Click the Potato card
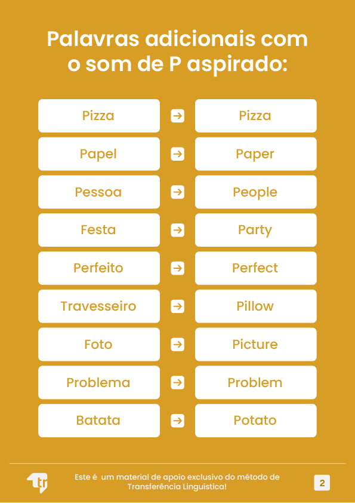Screen dimensions: 355x503 [x=256, y=421]
